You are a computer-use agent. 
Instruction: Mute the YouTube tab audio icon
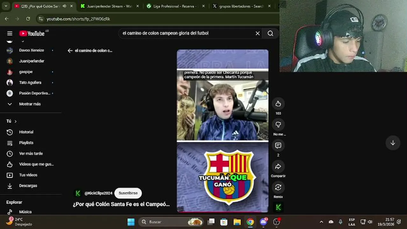point(64,6)
